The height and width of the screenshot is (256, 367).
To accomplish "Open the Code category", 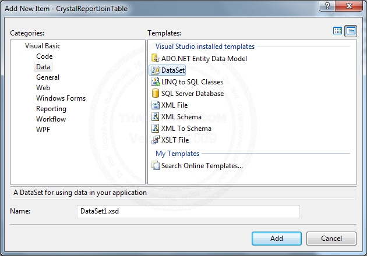I will tap(44, 56).
